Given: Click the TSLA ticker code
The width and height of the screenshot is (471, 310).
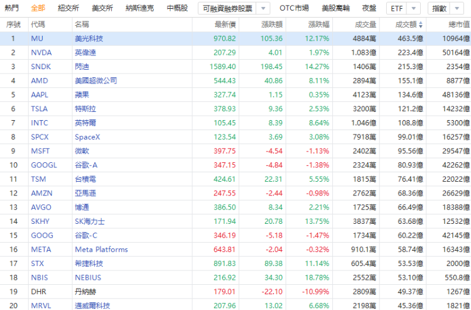Looking at the screenshot, I should 39,109.
